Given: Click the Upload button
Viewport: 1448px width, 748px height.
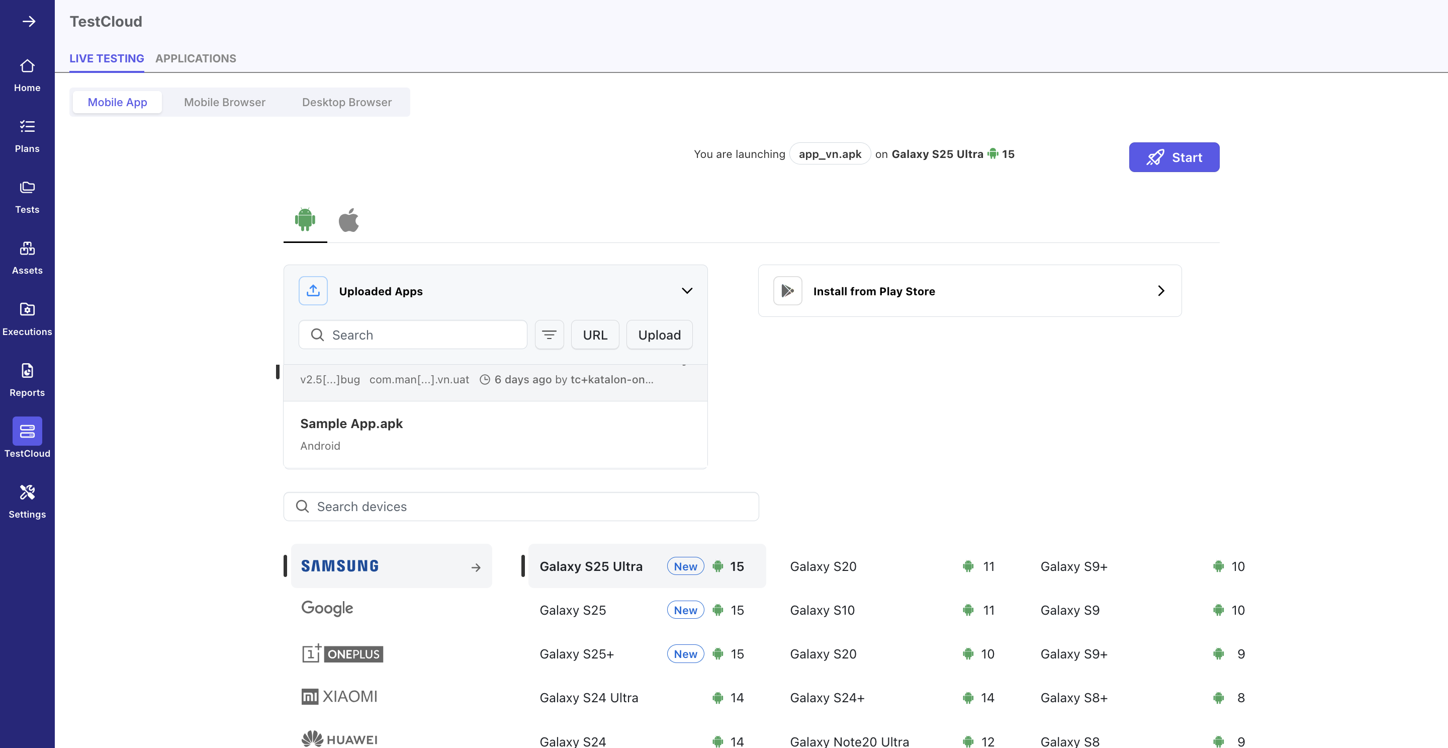Looking at the screenshot, I should 659,335.
